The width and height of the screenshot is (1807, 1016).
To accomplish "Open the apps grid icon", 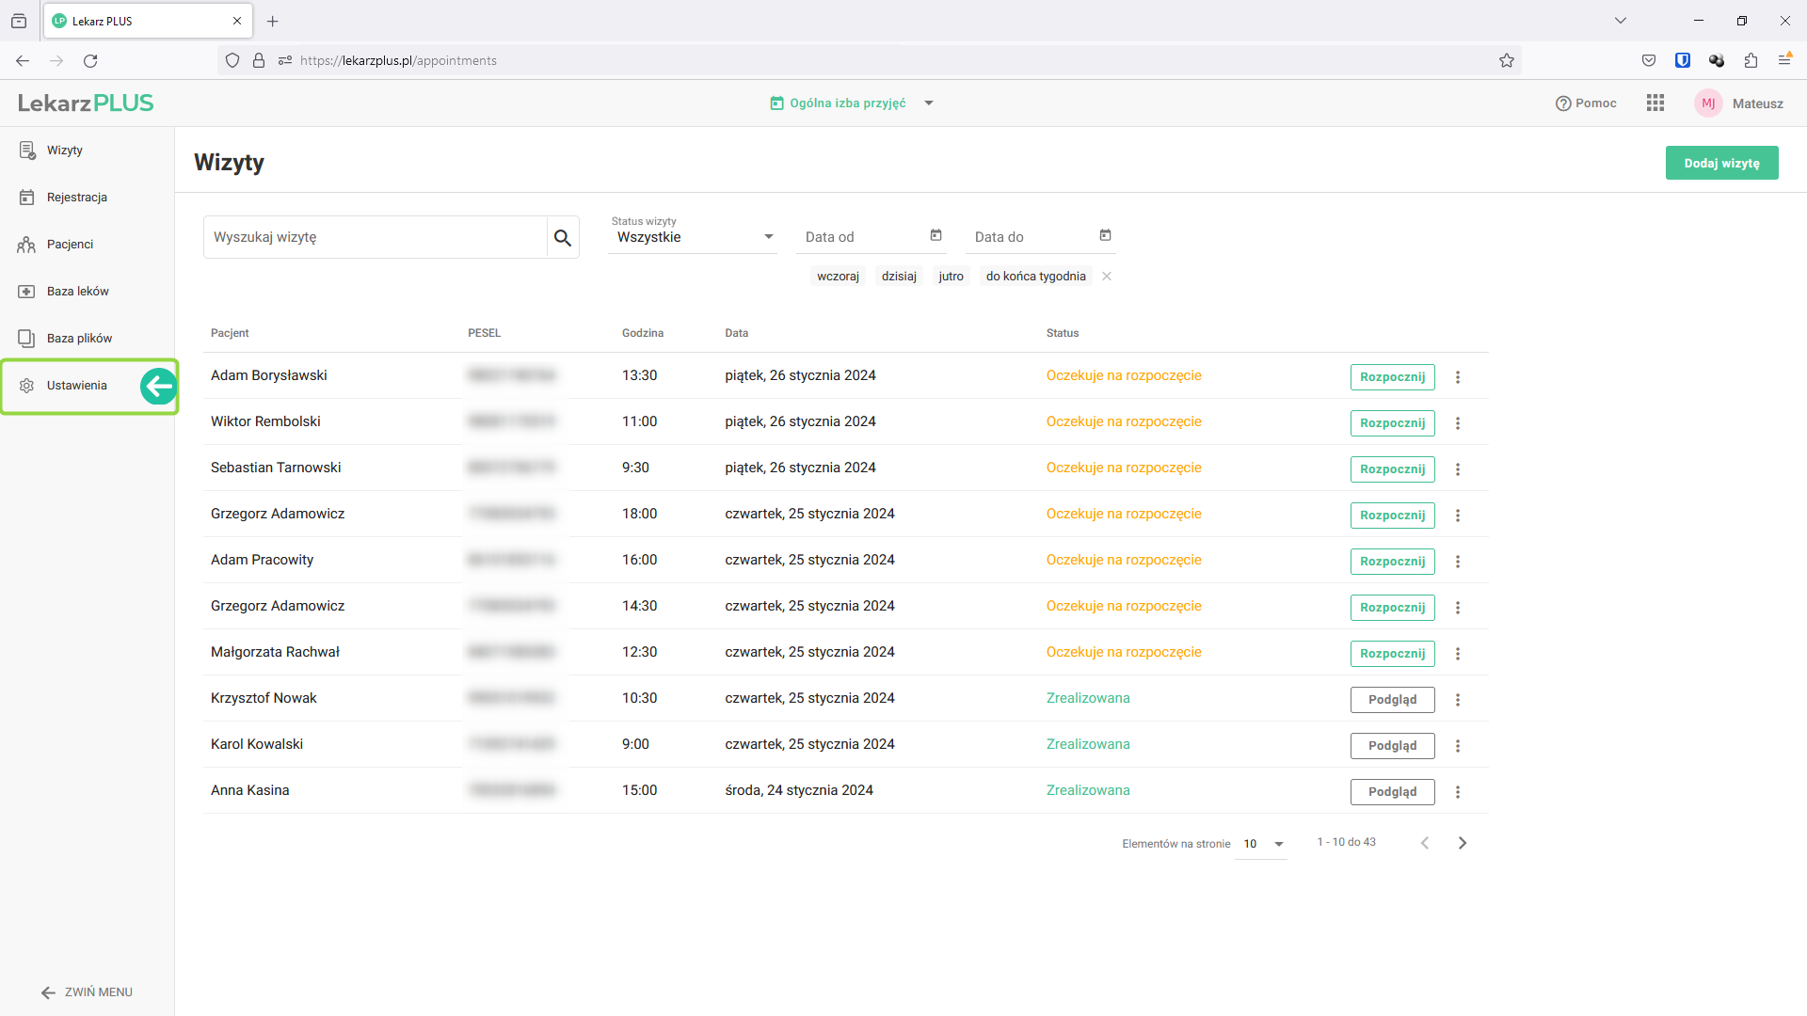I will (x=1655, y=103).
